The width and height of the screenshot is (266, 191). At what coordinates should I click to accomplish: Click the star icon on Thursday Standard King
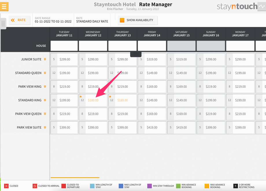click(x=110, y=97)
